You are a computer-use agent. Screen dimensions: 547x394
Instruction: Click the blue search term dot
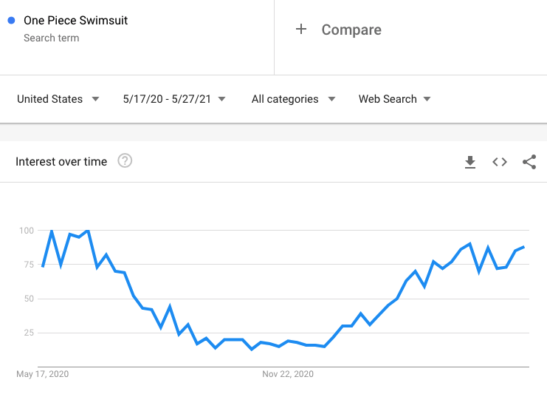click(x=11, y=21)
